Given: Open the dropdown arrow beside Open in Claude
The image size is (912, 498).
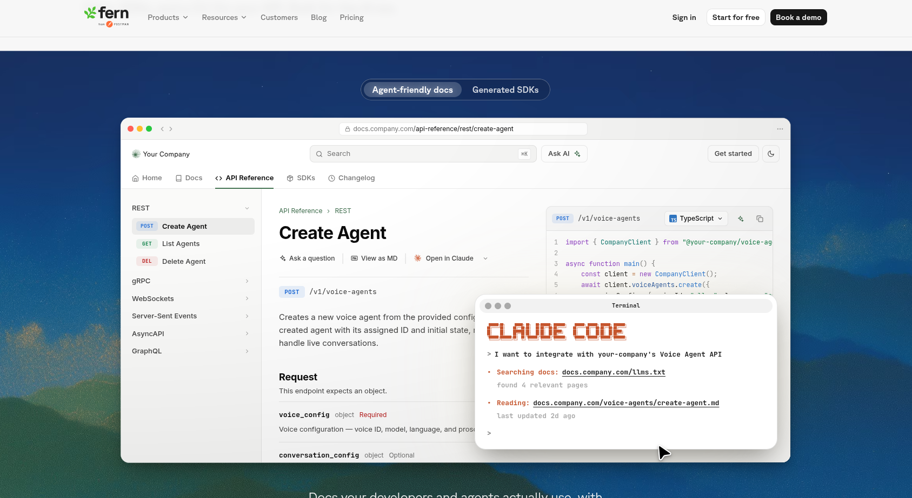Looking at the screenshot, I should click(485, 258).
